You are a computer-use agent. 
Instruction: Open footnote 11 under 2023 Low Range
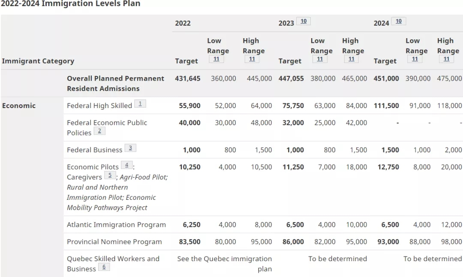click(x=320, y=59)
